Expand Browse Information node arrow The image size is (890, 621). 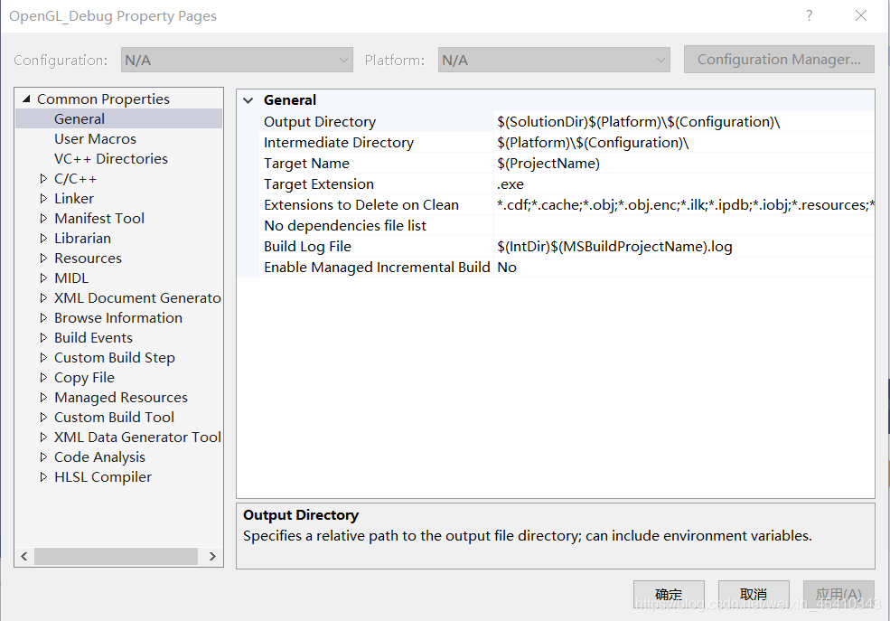pos(43,317)
